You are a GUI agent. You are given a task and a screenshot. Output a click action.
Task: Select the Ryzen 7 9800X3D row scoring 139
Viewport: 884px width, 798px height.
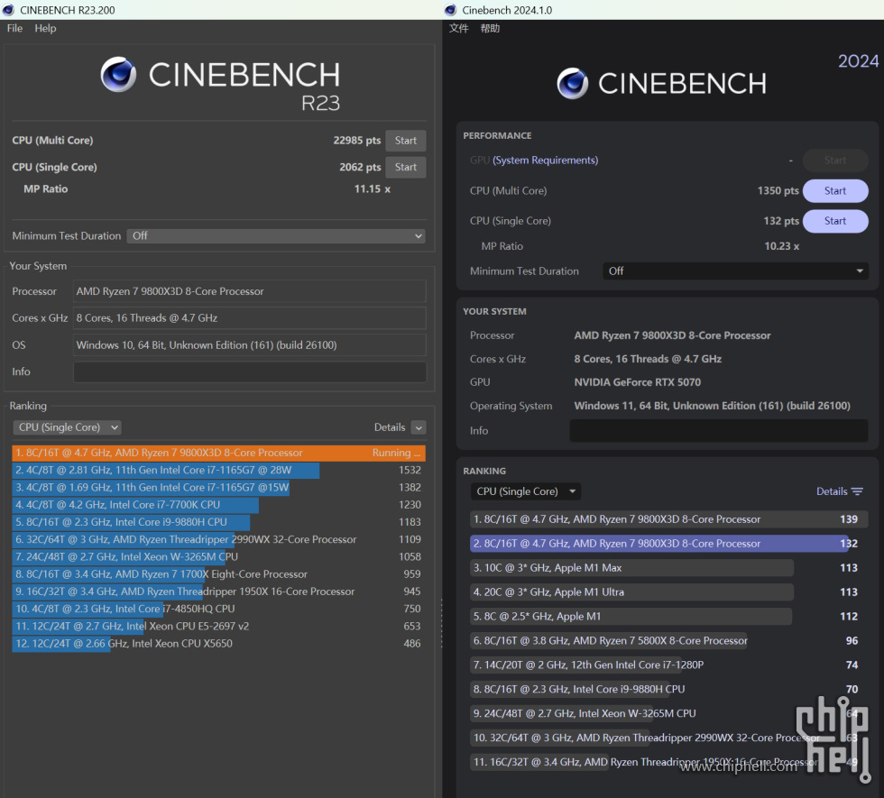pos(668,519)
